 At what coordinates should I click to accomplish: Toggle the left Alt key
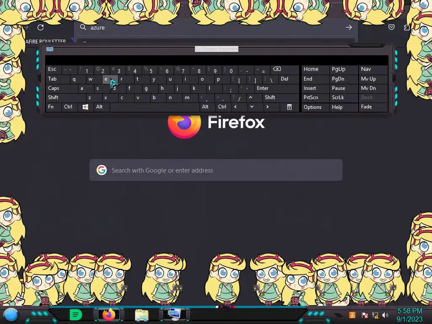click(102, 107)
